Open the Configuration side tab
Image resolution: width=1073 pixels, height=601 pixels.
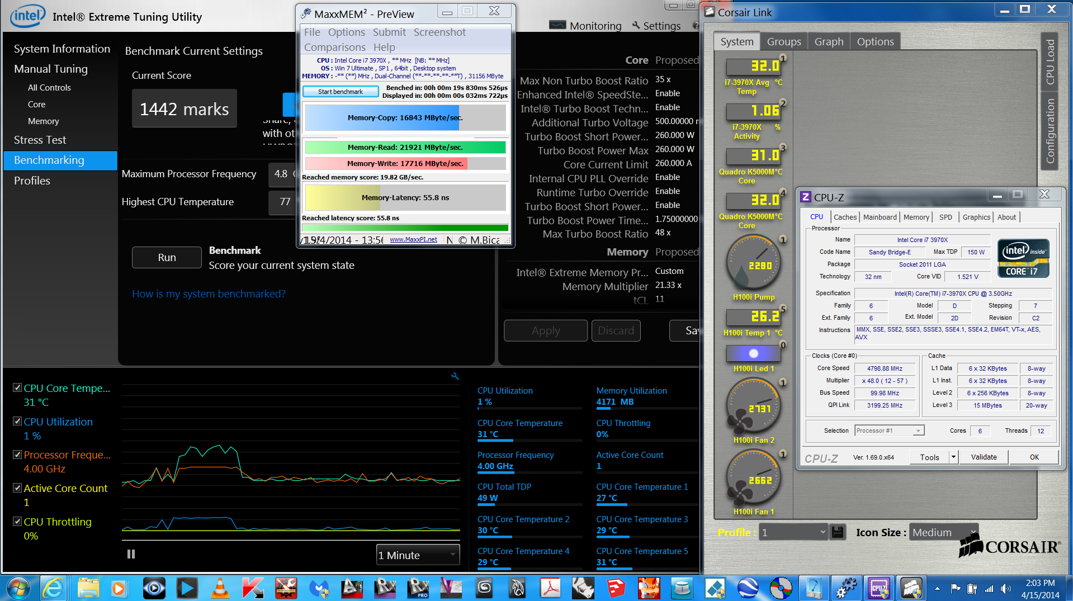1050,131
